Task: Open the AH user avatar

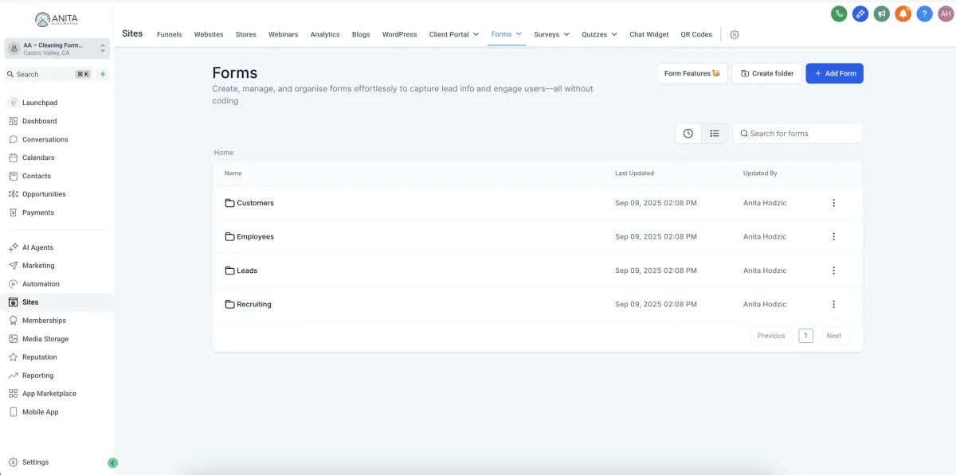Action: [945, 14]
